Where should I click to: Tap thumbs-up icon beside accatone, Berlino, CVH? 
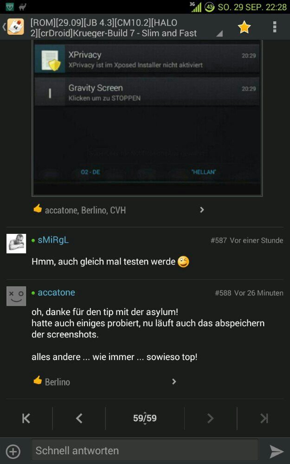tap(38, 209)
